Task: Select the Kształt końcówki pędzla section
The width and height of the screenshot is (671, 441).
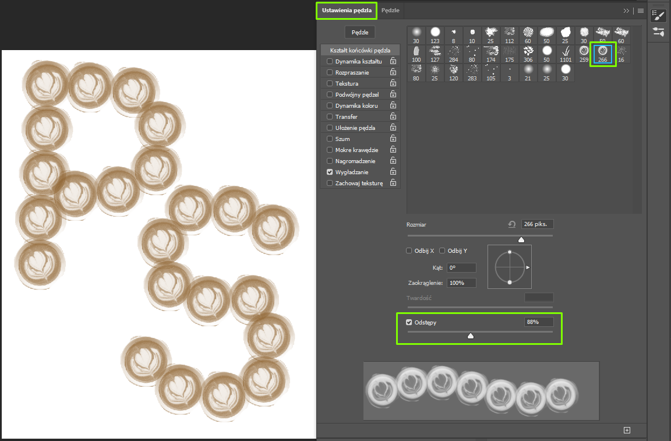Action: point(360,50)
